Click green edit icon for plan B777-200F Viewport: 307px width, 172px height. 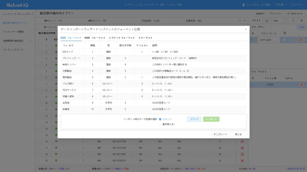[295, 40]
